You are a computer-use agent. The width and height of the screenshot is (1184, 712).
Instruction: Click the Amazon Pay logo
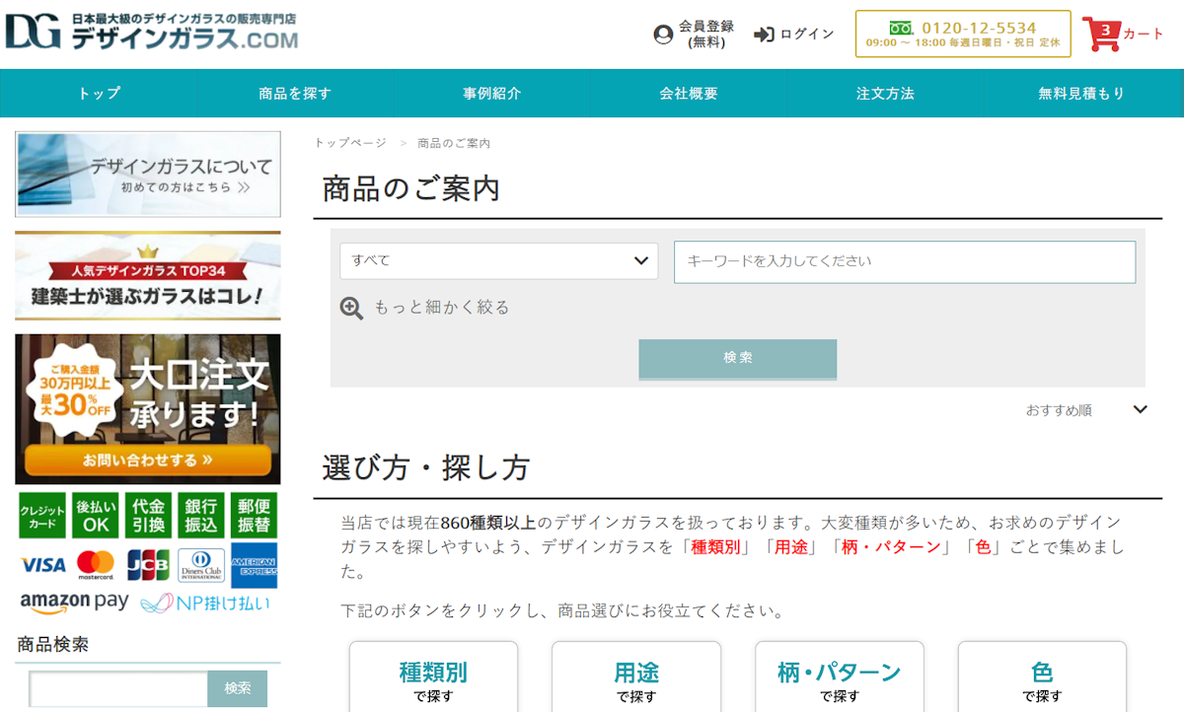pyautogui.click(x=74, y=602)
